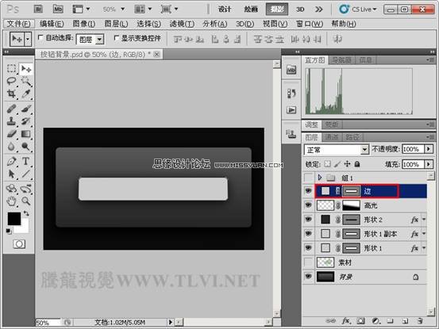Enable the 显示变换控件 checkbox
This screenshot has height=329, width=439.
pos(117,37)
